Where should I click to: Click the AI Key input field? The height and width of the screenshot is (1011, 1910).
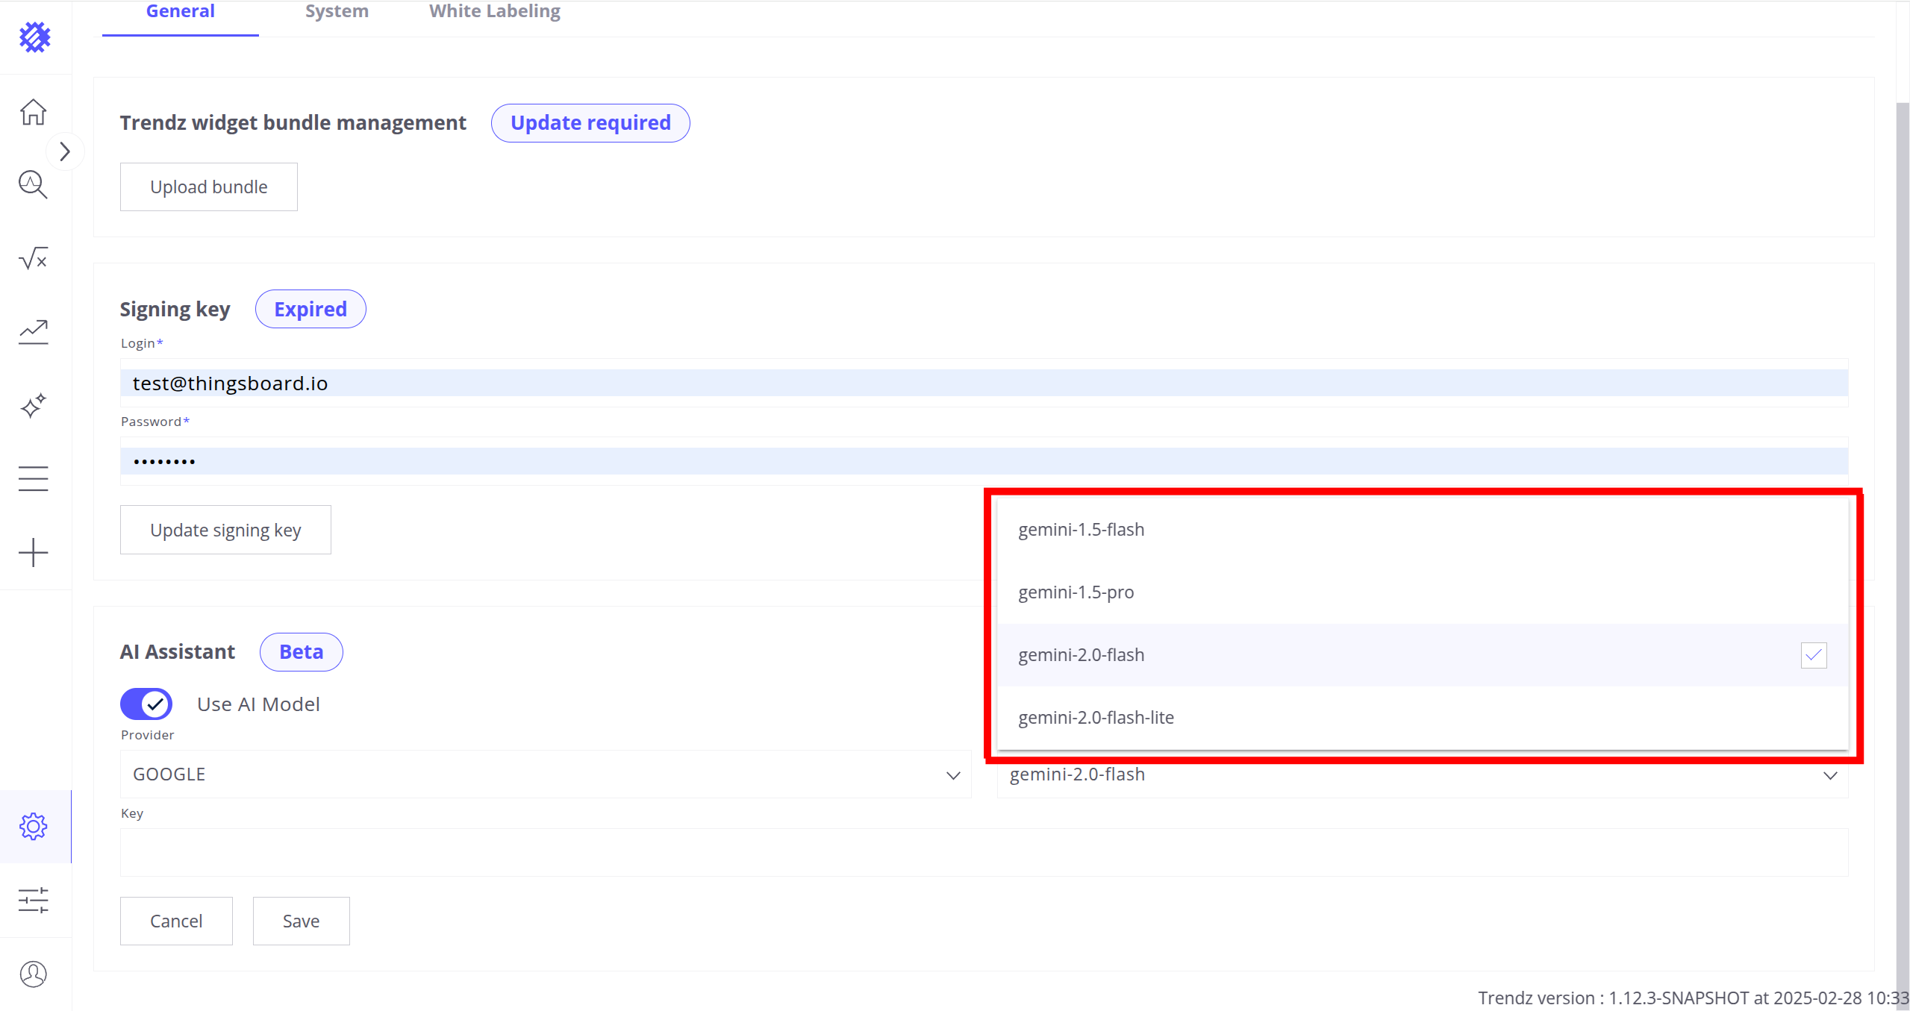pyautogui.click(x=984, y=852)
